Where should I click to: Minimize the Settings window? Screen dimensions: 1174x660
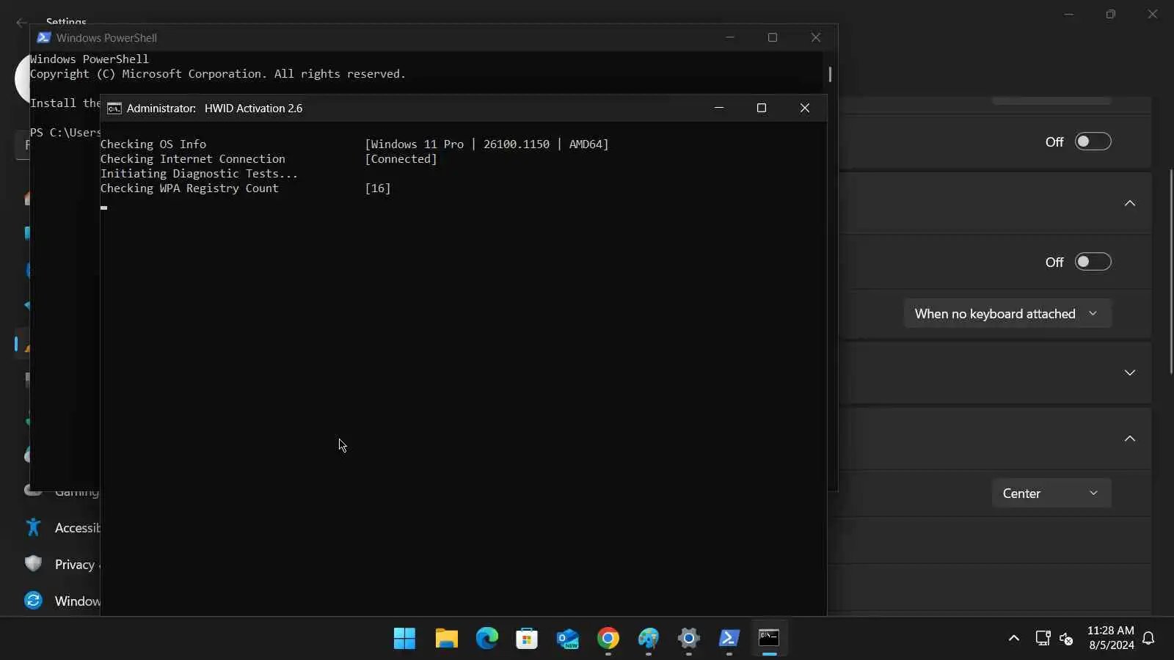coord(1069,14)
